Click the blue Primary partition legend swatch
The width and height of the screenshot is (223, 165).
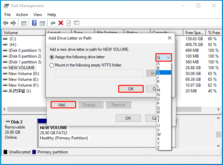[34, 152]
